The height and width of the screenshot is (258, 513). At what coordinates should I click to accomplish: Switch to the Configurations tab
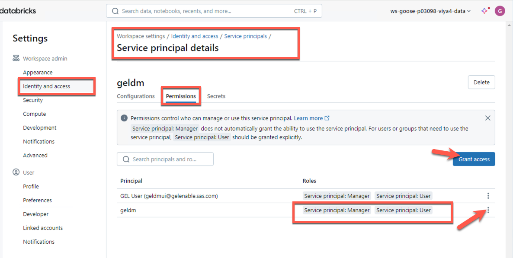(x=136, y=96)
